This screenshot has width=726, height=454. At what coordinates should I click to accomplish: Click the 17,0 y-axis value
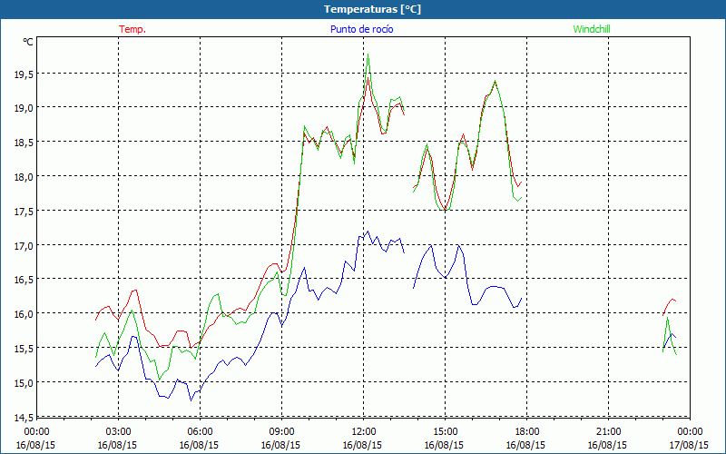23,245
